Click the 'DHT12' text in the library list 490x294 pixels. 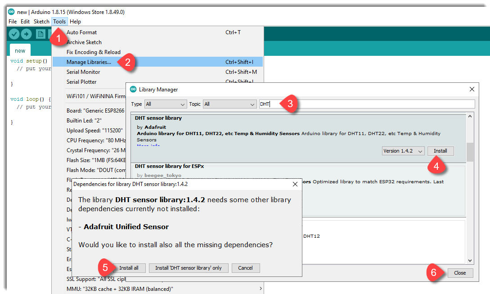(311, 236)
